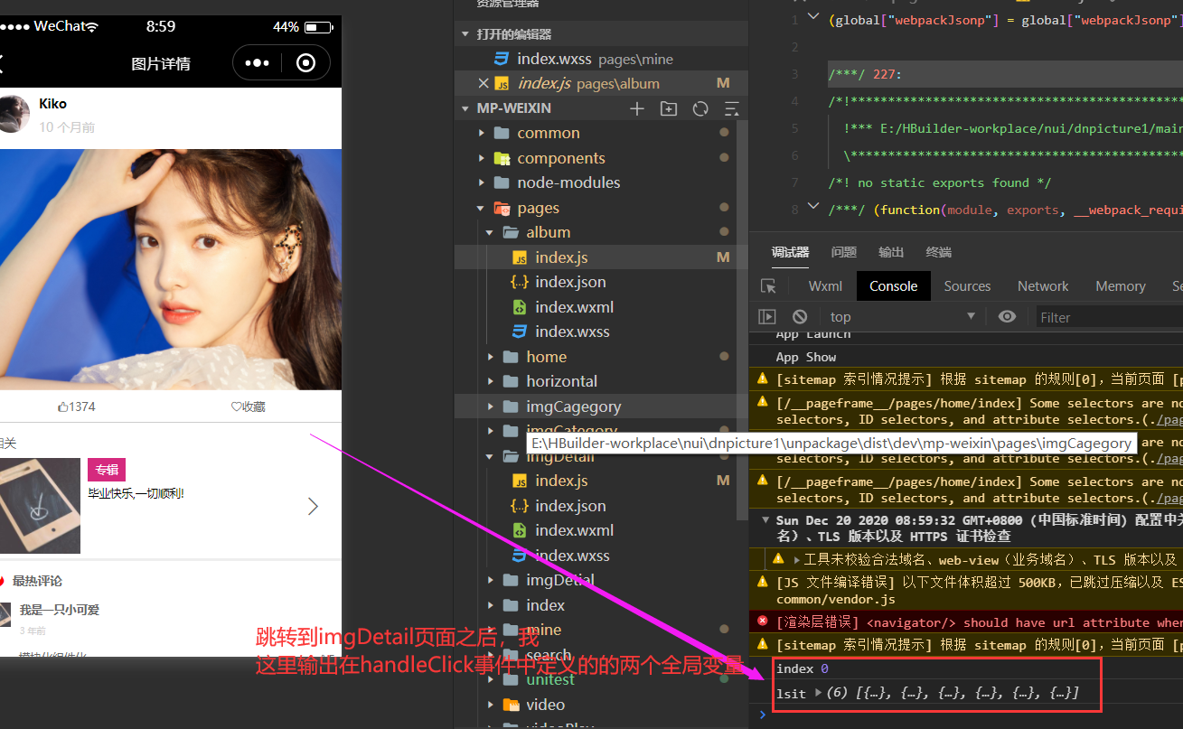Close mini program with capsule circle button
The image size is (1183, 729).
[x=305, y=63]
